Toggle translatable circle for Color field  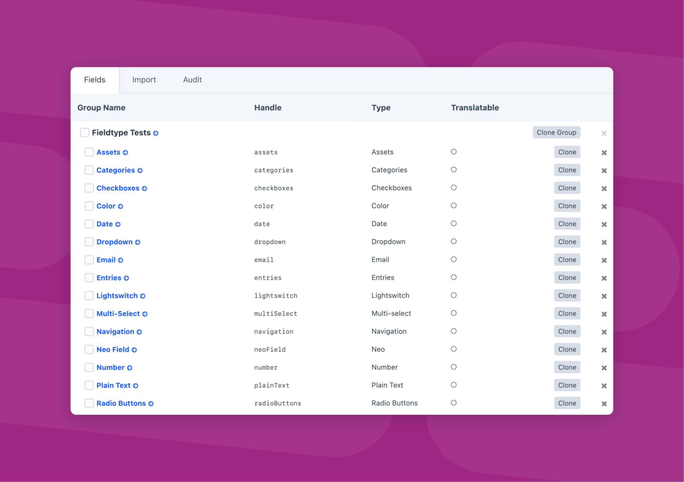[454, 206]
